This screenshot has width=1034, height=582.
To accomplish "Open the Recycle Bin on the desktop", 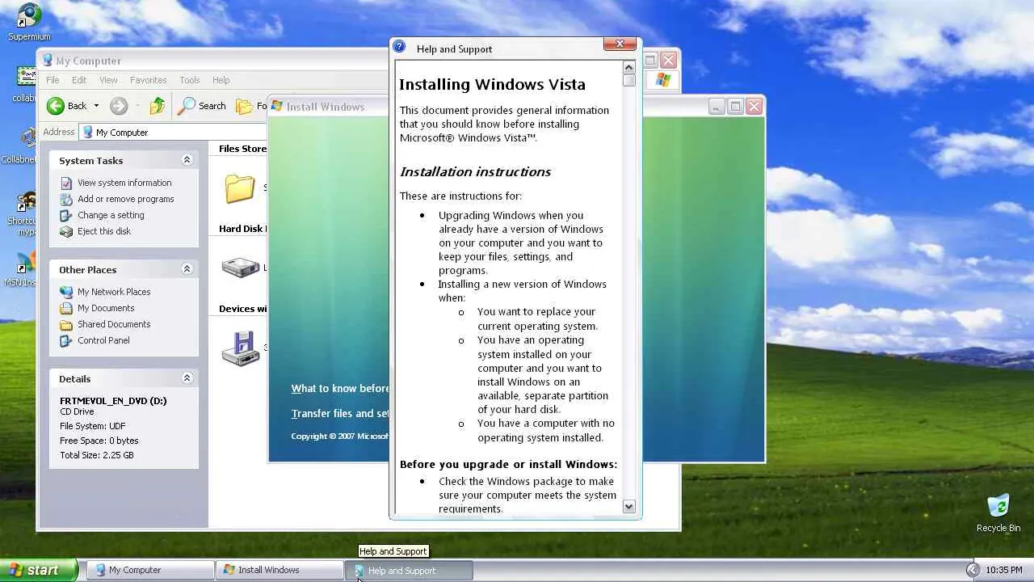I will click(x=998, y=513).
